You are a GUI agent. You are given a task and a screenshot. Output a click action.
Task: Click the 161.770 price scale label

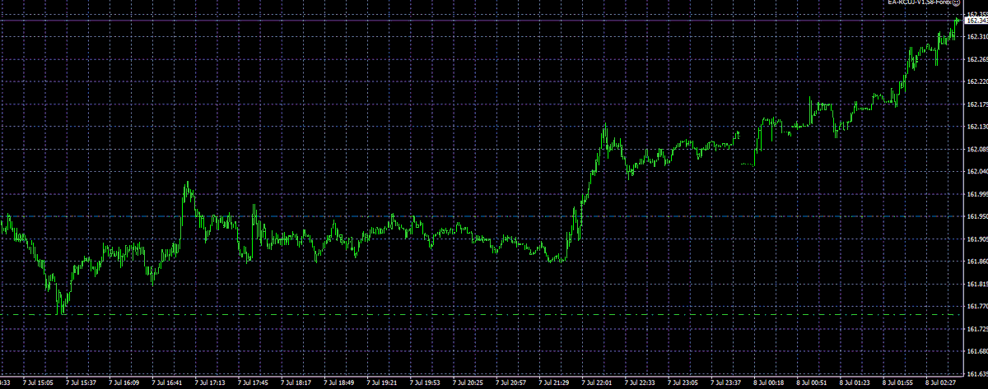click(976, 306)
